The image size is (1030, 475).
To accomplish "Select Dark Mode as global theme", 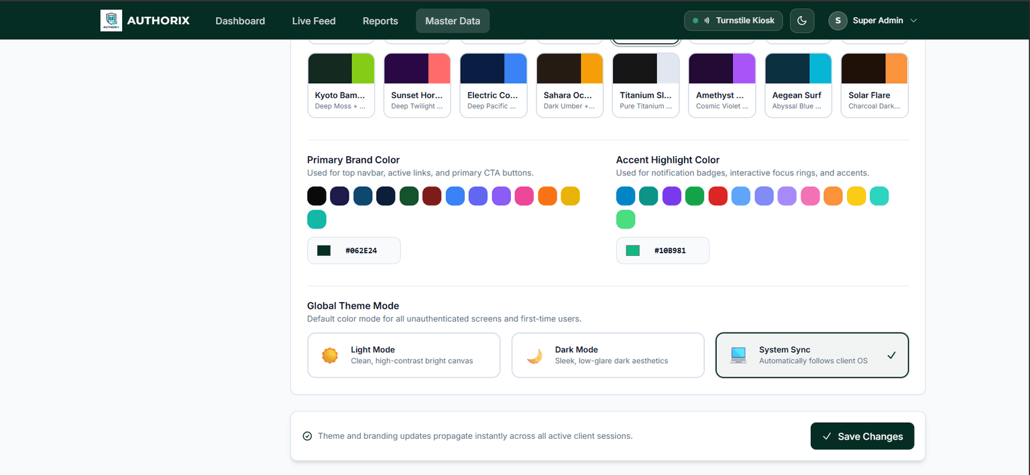I will 608,355.
